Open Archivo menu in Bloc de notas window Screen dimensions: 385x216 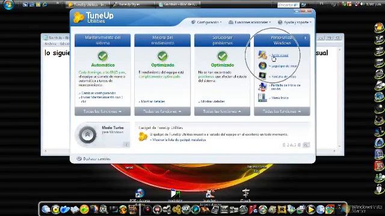coord(51,44)
